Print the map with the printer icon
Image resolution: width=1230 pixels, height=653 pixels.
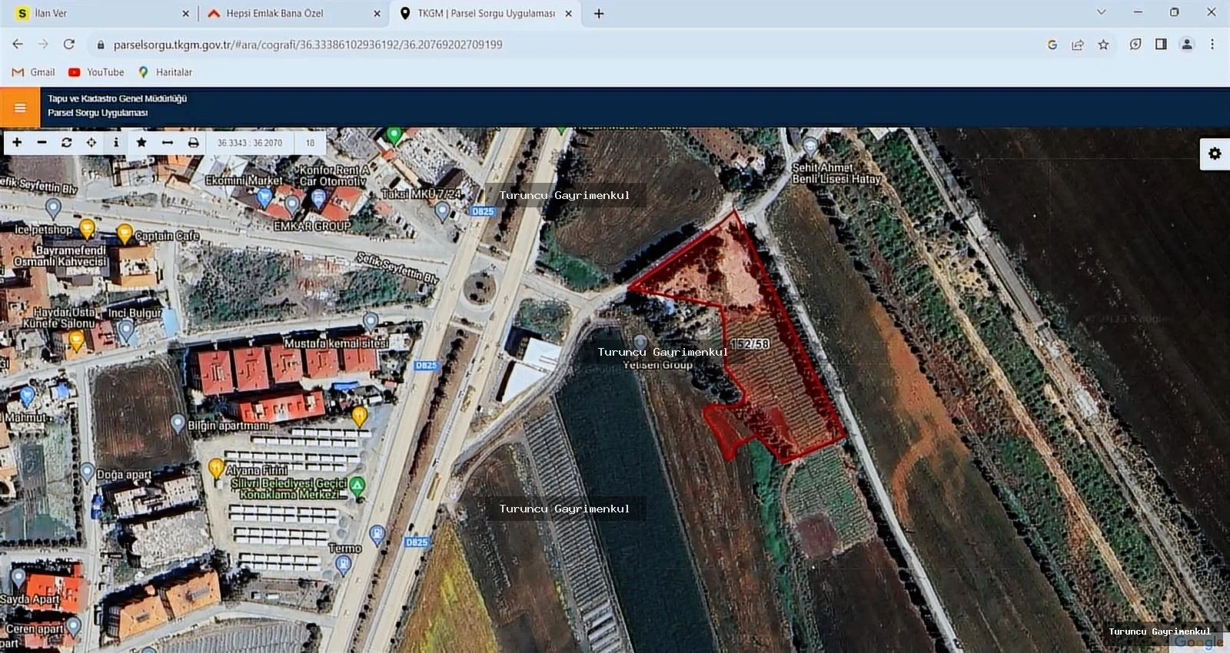(x=193, y=142)
